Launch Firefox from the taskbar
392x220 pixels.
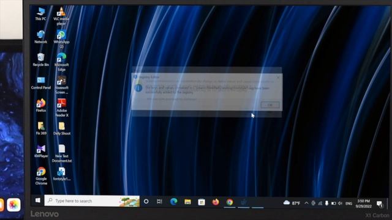(216, 202)
